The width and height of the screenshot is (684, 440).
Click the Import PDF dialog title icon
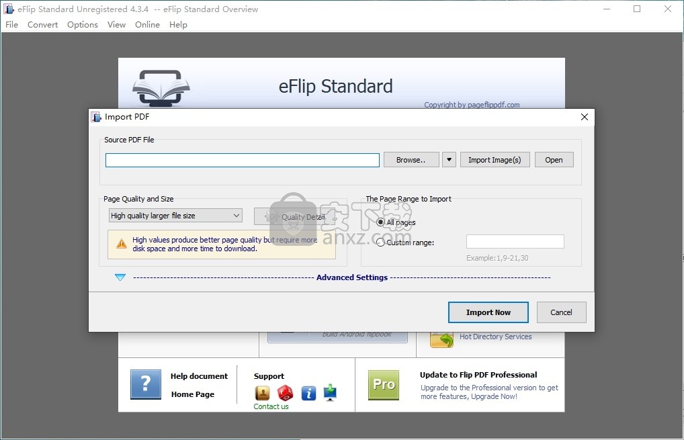click(96, 117)
